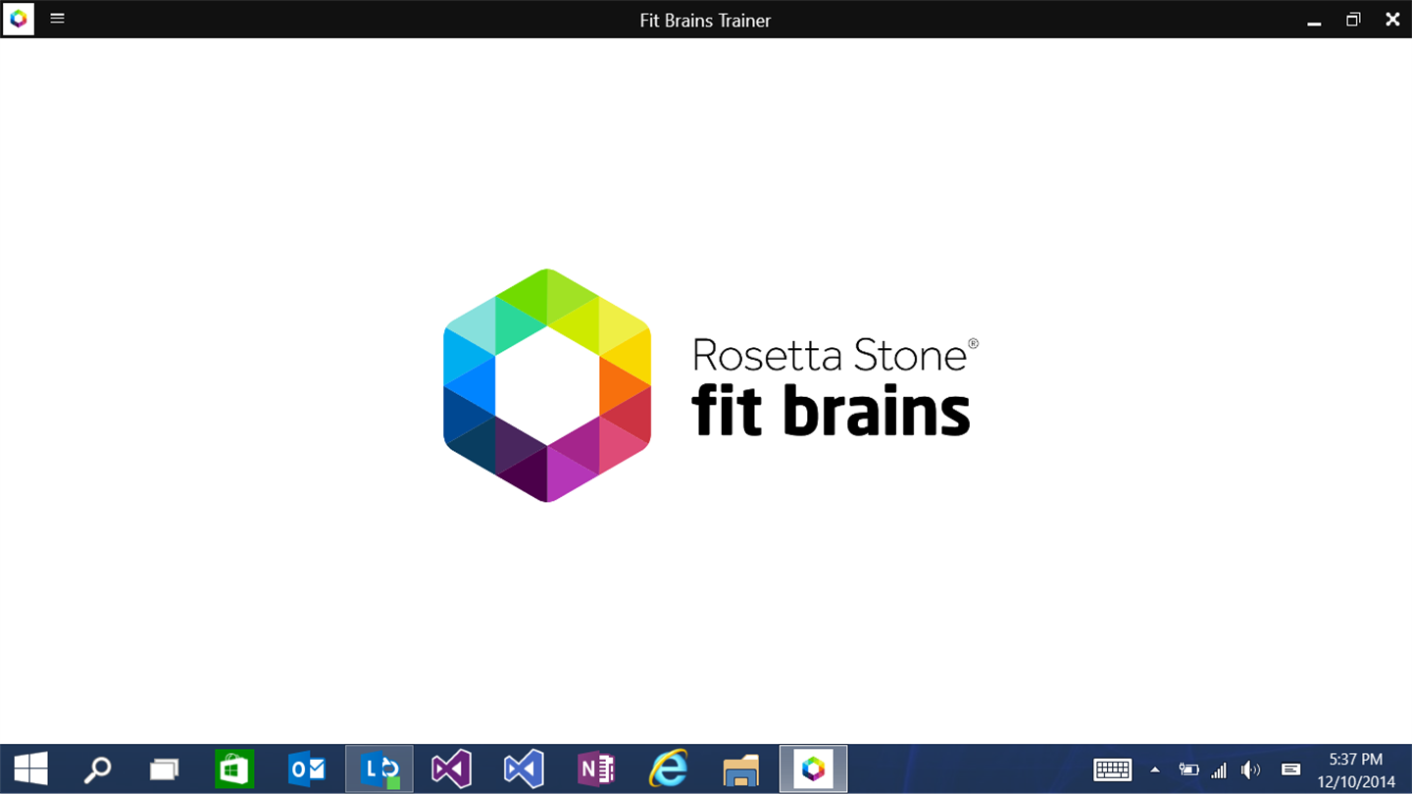This screenshot has height=794, width=1412.
Task: Click the 5:37 PM clock
Action: 1356,759
